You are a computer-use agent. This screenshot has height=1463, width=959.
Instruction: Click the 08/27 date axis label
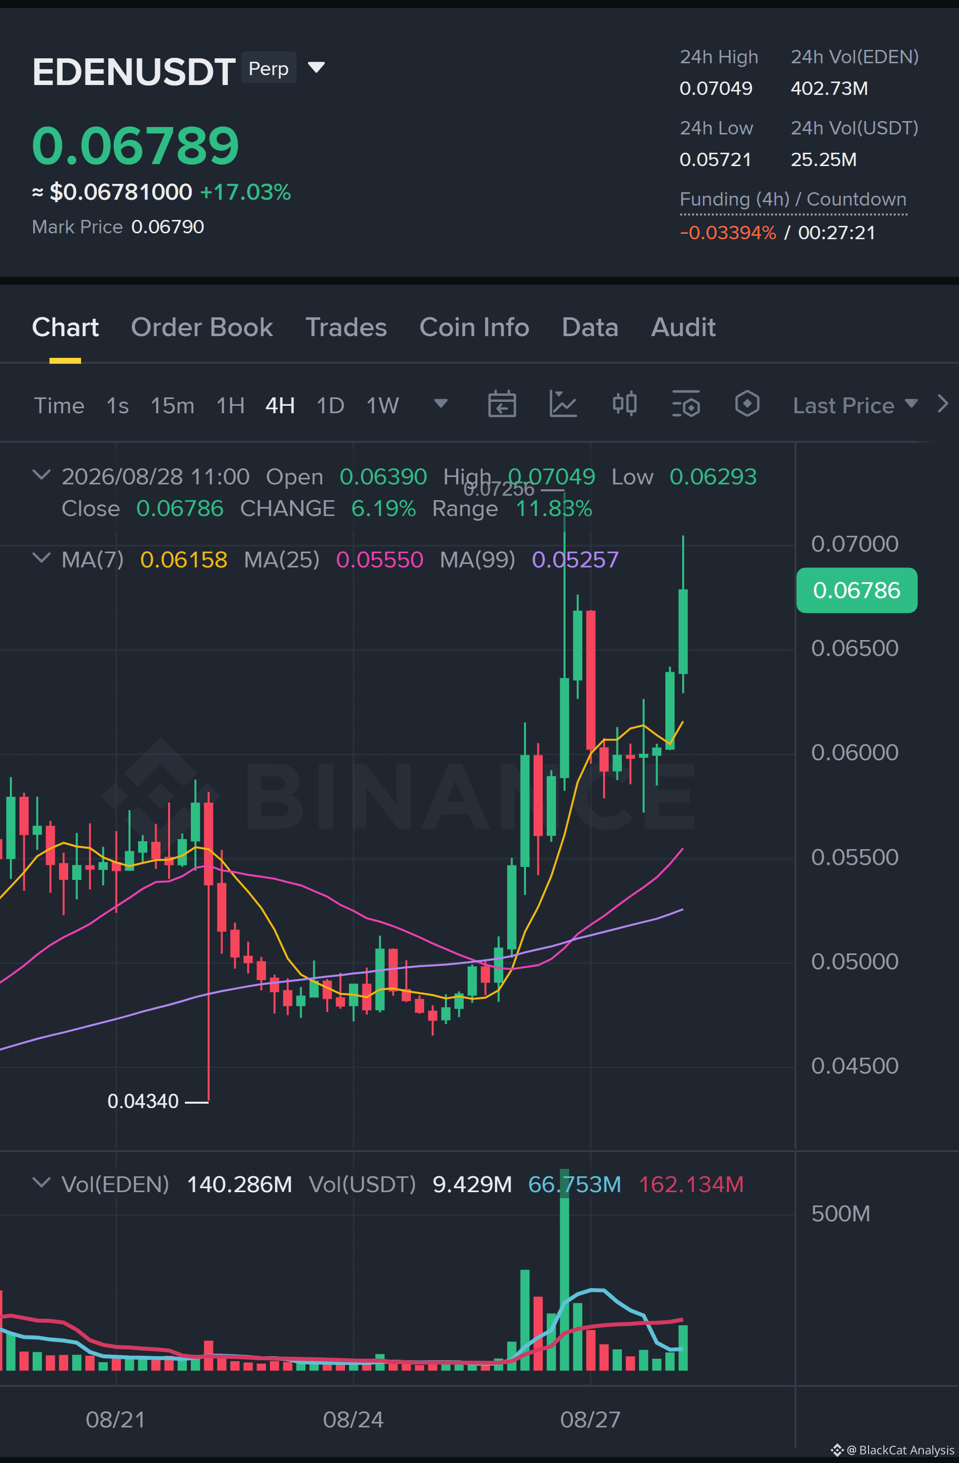pos(590,1420)
